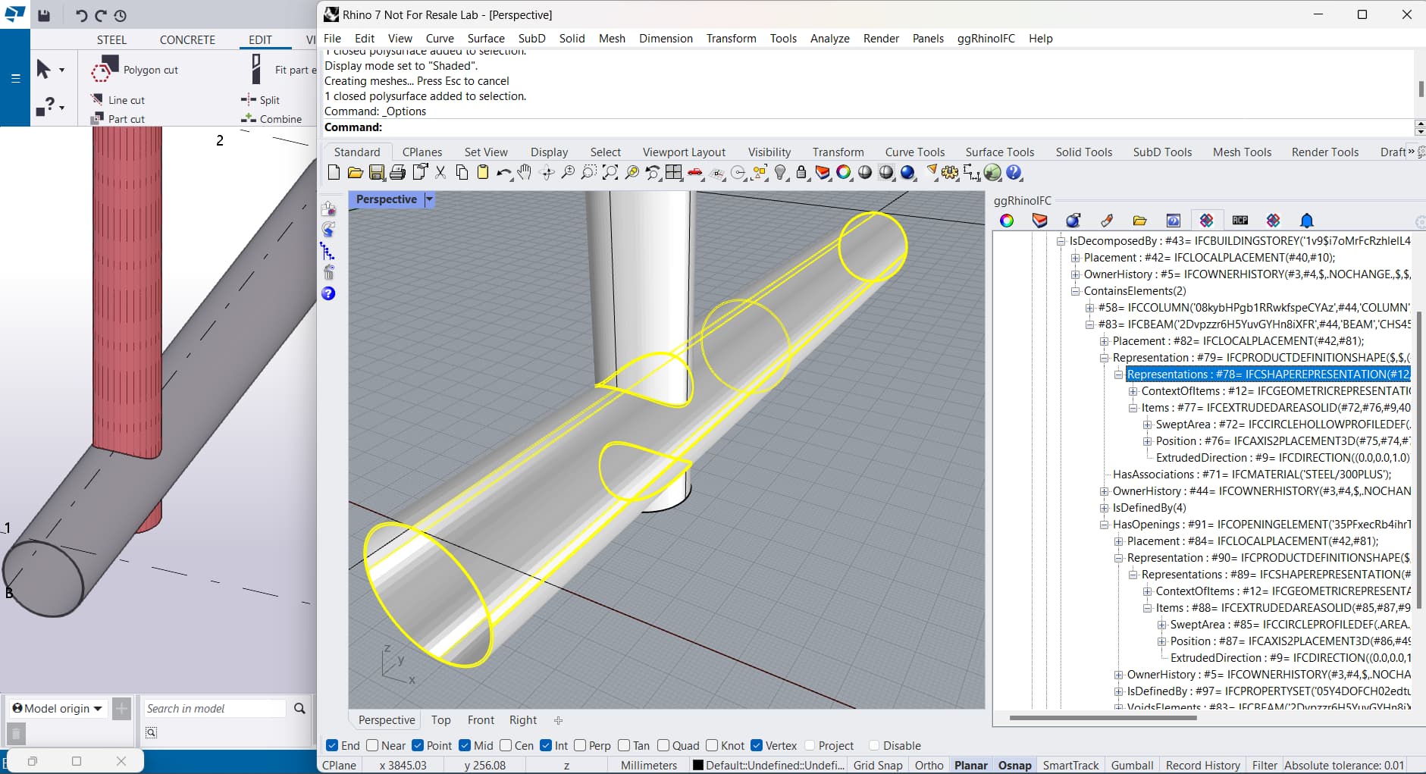Click the Pan hand tool icon

click(525, 173)
